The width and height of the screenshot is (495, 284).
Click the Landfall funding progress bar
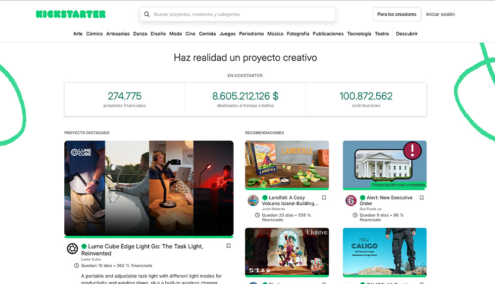point(287,189)
